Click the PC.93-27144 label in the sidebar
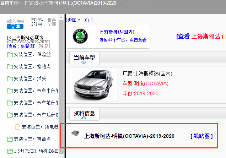The image size is (226, 158). (37, 22)
